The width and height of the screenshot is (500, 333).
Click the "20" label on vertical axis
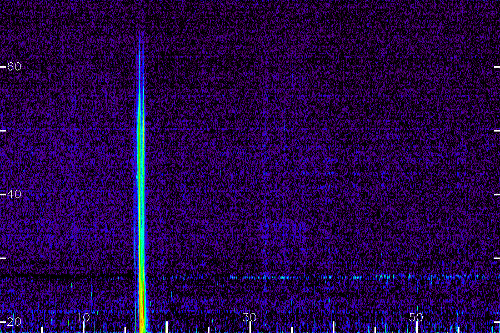[x=14, y=321]
